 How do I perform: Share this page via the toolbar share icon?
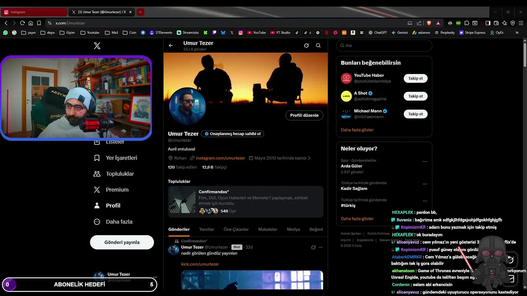[x=419, y=23]
